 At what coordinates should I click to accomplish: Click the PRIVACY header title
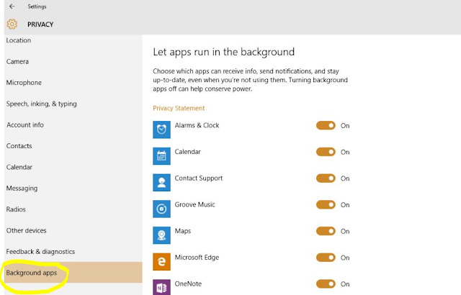click(40, 24)
